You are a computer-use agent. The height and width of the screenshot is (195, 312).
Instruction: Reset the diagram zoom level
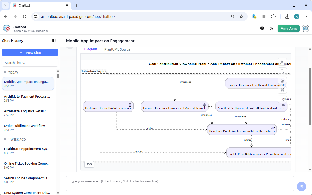tap(282, 80)
